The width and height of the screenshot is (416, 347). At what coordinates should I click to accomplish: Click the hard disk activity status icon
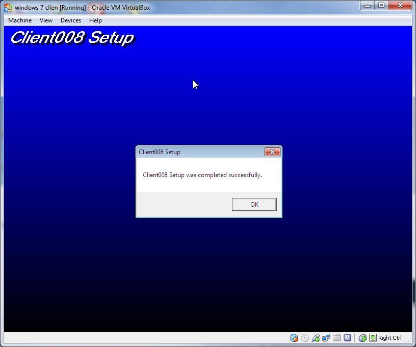(294, 338)
